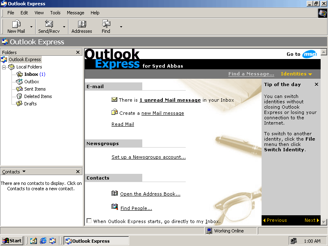Click Next tip of the day
328x246 pixels.
(311, 220)
